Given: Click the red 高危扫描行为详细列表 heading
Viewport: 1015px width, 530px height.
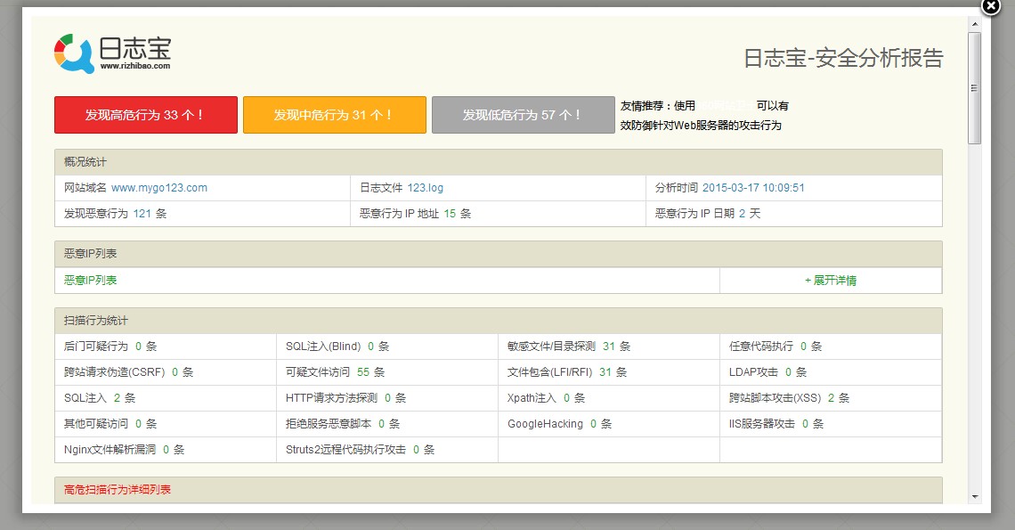Looking at the screenshot, I should point(118,490).
